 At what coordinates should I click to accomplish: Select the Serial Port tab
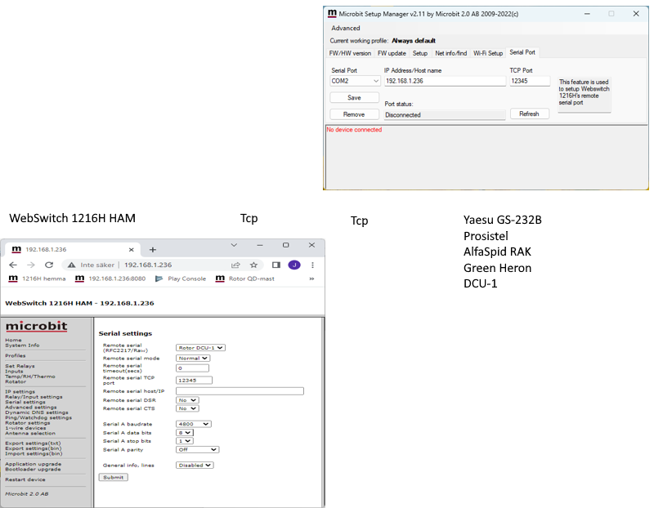click(522, 52)
